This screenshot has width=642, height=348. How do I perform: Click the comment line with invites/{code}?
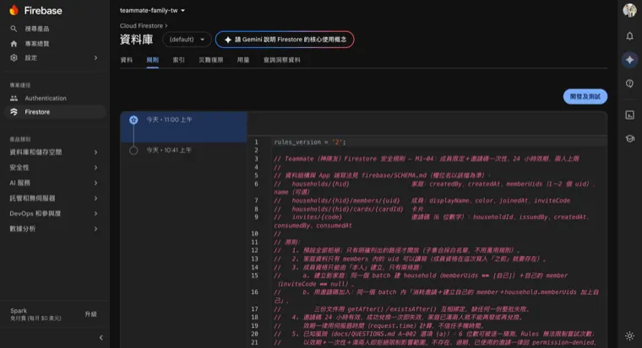pos(431,221)
